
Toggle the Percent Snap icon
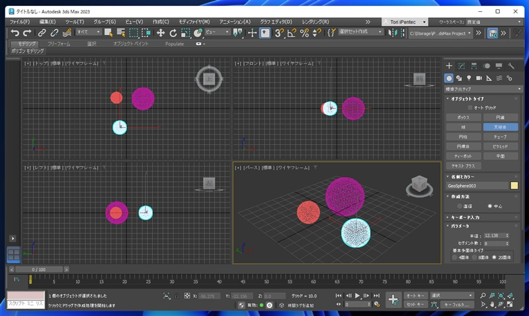(x=304, y=32)
